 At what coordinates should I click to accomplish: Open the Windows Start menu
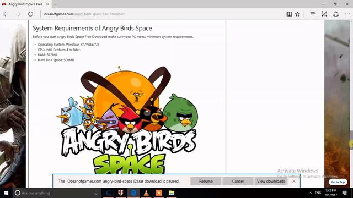click(x=6, y=193)
